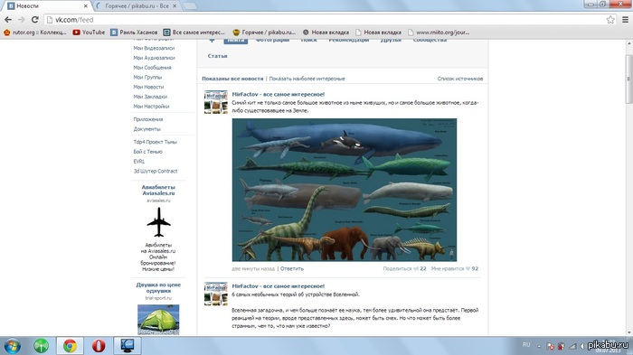
Task: Open a new browser tab
Action: 190,6
